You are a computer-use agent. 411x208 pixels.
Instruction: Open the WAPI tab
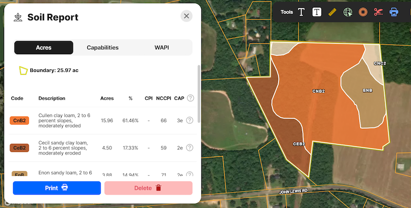coord(162,48)
